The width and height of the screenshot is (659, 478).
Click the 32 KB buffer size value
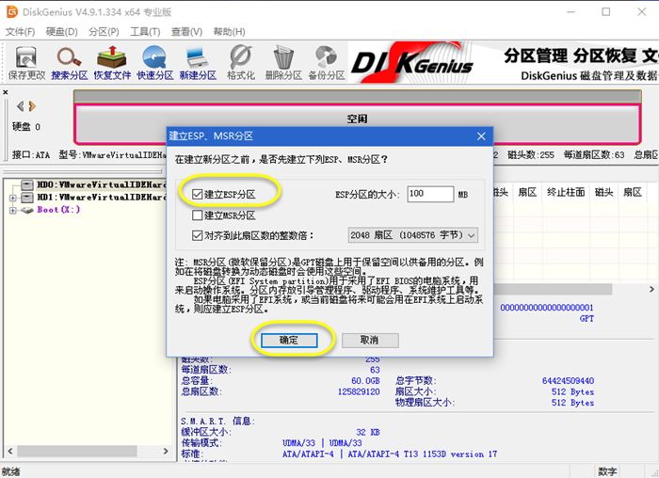(x=368, y=432)
